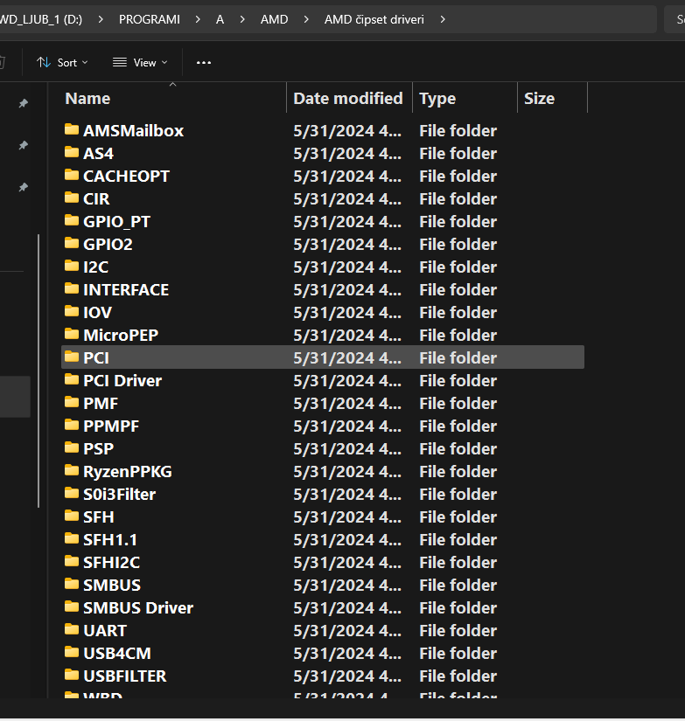
Task: Expand breadcrumb chevron after AMD čipset driveri
Action: point(443,19)
